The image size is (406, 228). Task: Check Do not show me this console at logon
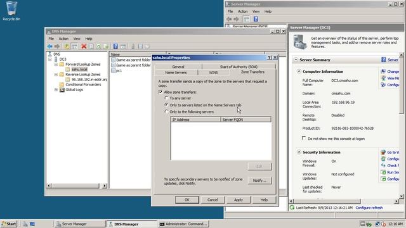coord(304,138)
